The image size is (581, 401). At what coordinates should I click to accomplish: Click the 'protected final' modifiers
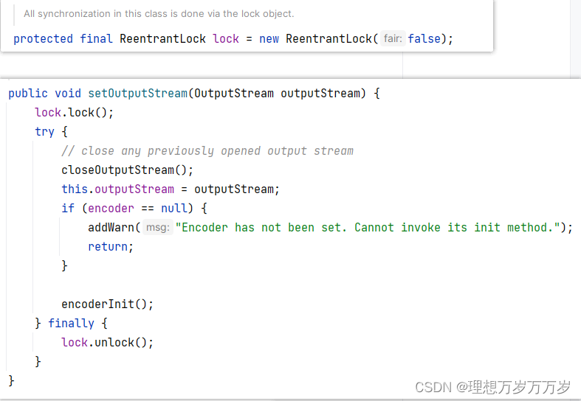(63, 38)
